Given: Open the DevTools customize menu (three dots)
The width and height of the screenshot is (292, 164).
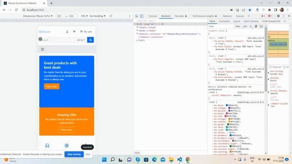Looking at the screenshot, I should coord(284,16).
